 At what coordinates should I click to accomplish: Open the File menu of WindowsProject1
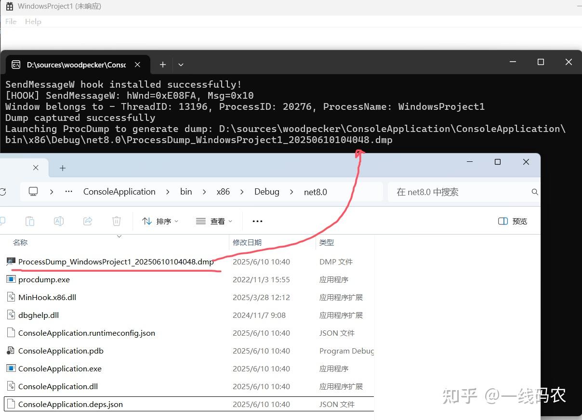point(10,21)
